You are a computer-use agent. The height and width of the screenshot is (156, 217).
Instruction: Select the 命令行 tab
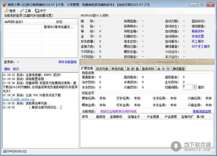click(x=163, y=68)
